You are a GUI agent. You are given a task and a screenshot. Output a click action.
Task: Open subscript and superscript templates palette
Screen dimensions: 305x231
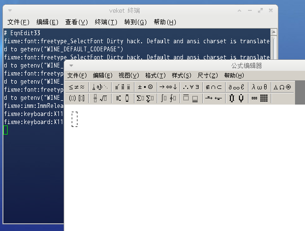[123, 98]
